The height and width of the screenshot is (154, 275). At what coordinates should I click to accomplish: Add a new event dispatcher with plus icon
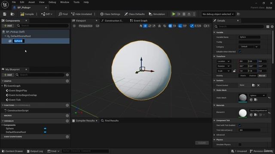pos(67,137)
